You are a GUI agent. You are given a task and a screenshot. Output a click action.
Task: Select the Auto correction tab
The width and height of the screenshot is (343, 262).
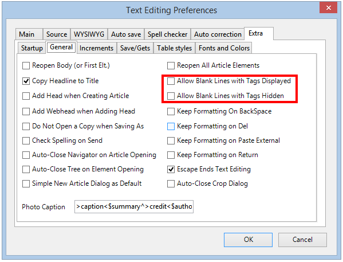pos(218,34)
